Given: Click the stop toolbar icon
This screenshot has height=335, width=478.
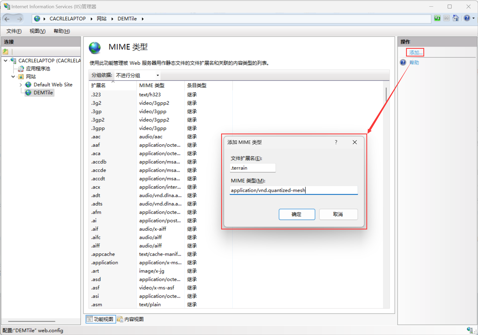Looking at the screenshot, I should tap(447, 18).
